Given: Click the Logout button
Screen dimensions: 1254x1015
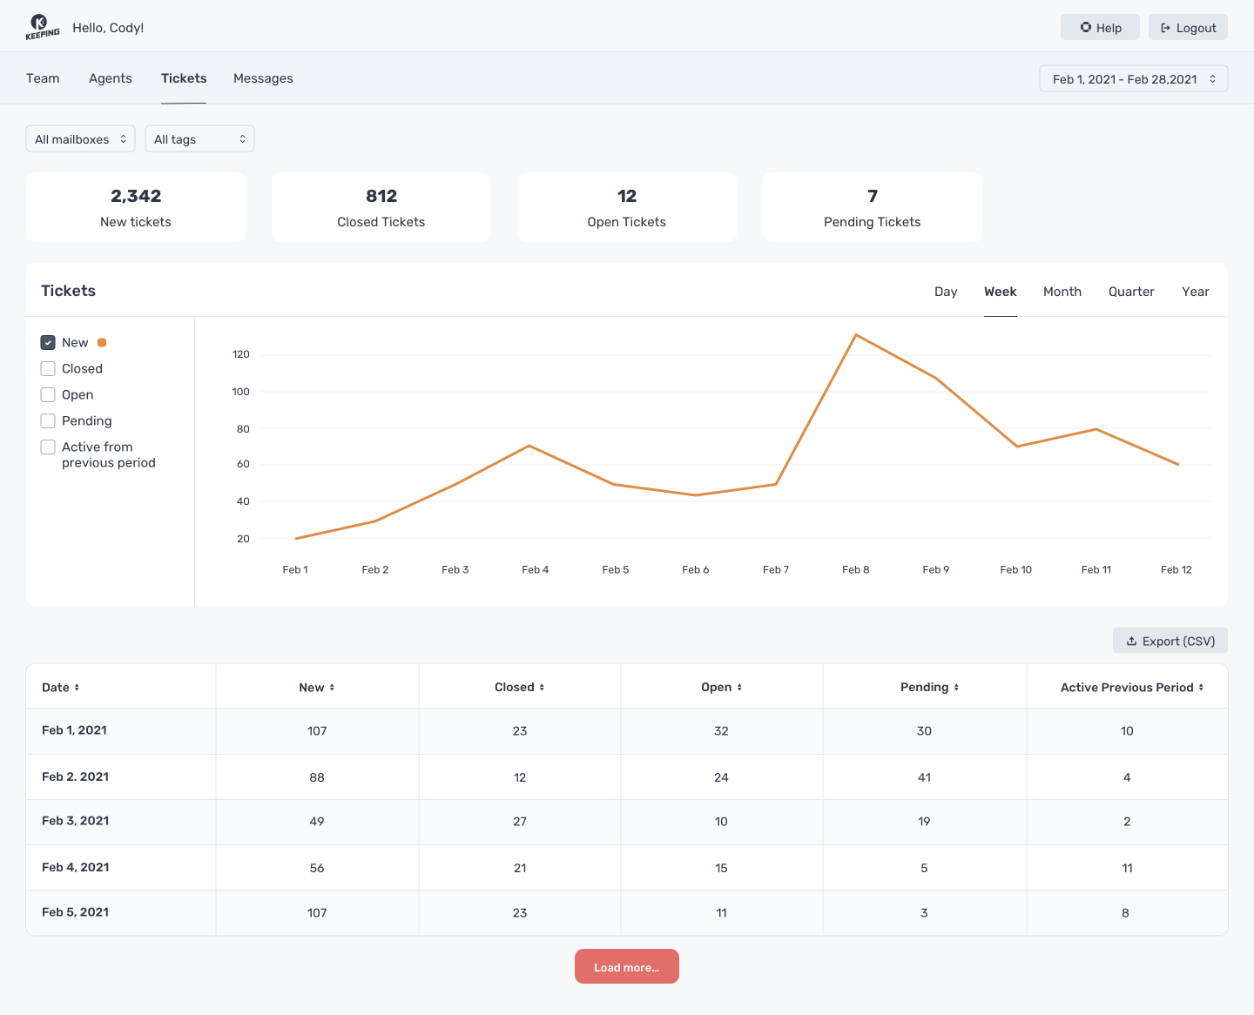Looking at the screenshot, I should click(1188, 27).
